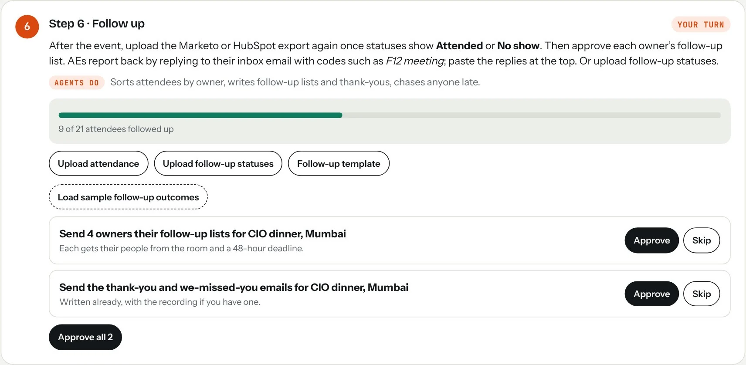This screenshot has width=746, height=365.
Task: Click the Step 6 Follow up heading
Action: 97,24
